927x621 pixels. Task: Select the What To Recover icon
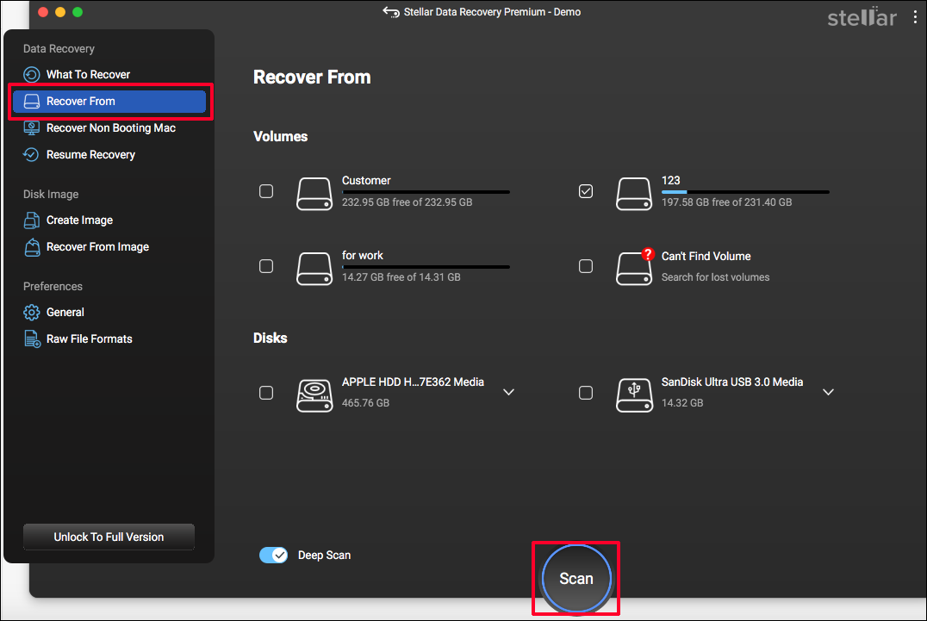coord(32,74)
